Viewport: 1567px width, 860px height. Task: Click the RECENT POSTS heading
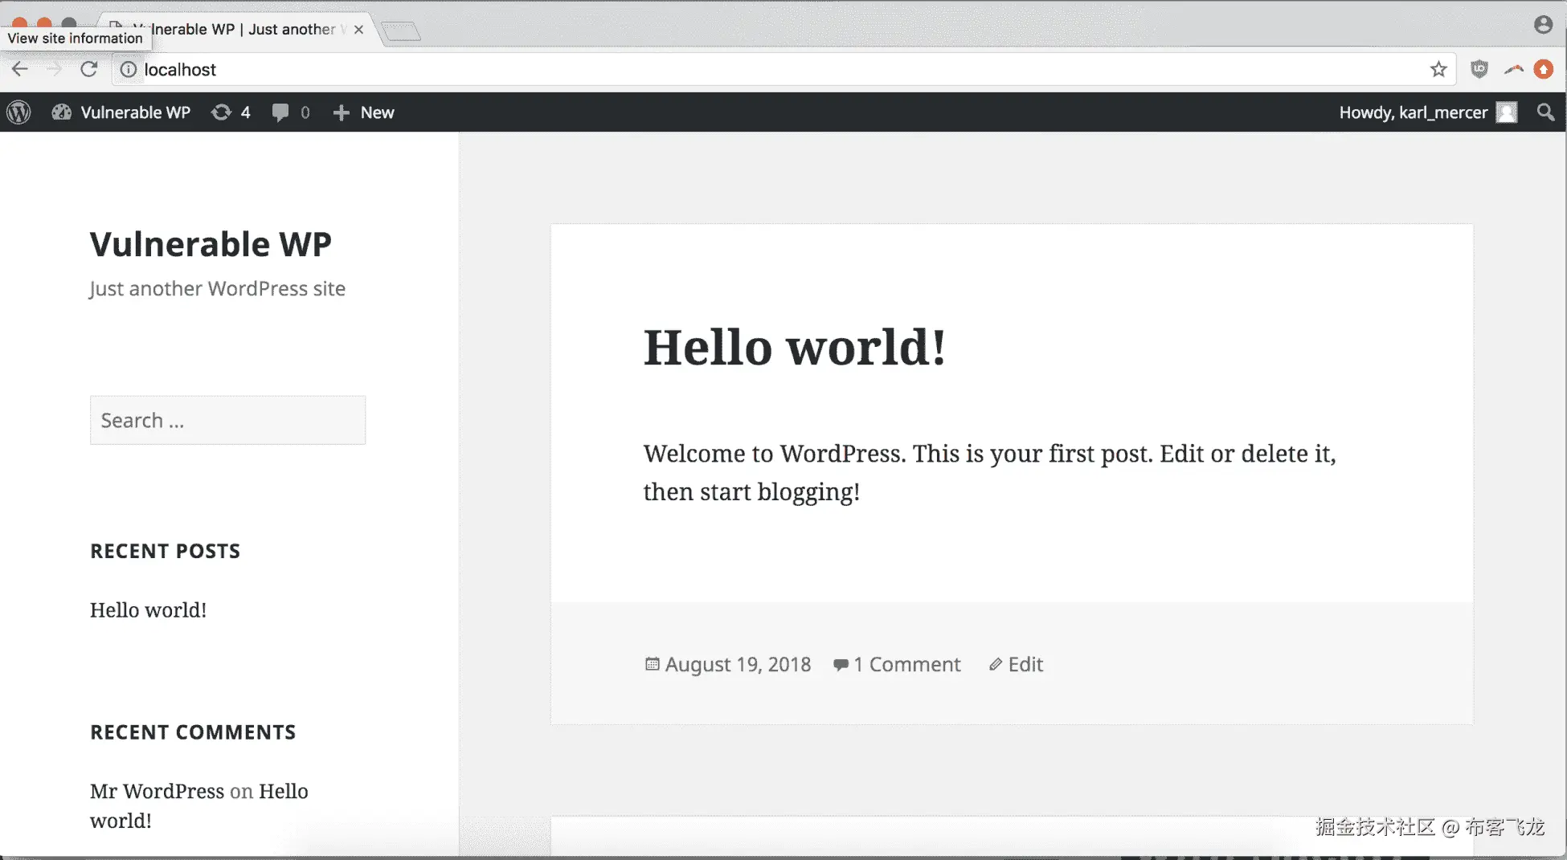click(x=165, y=551)
